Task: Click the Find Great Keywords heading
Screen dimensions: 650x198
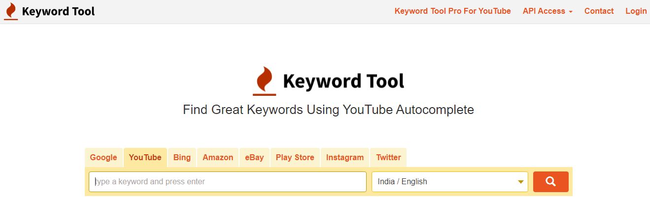Action: (x=328, y=110)
